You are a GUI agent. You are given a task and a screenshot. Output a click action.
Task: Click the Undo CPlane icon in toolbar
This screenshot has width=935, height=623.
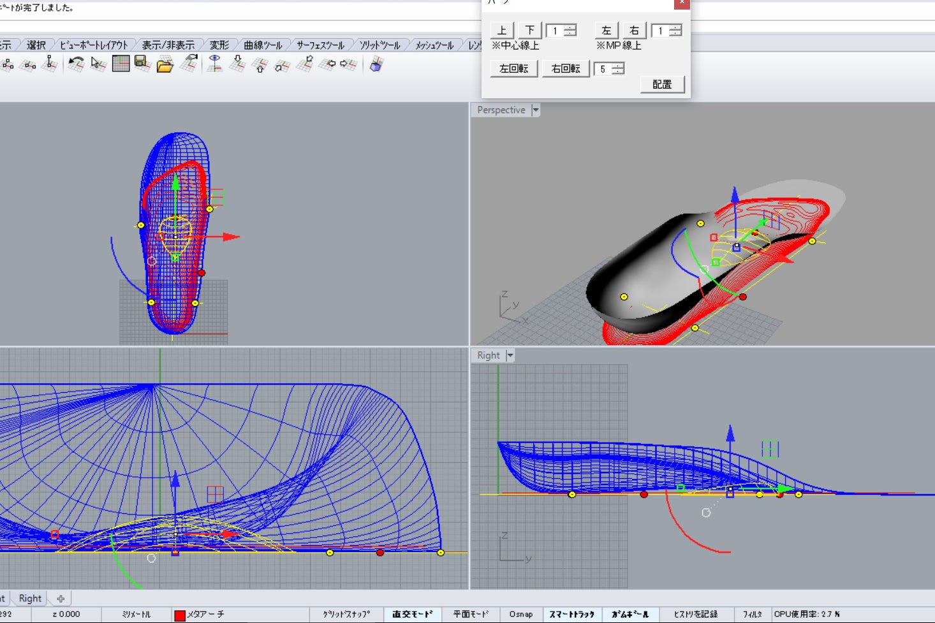click(x=76, y=64)
